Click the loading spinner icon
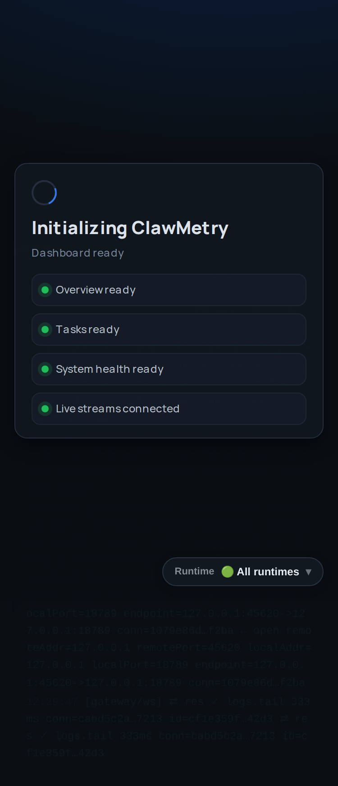The width and height of the screenshot is (338, 786). click(44, 193)
